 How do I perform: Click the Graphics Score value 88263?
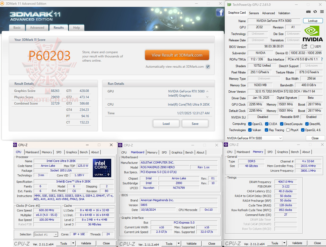pyautogui.click(x=55, y=91)
